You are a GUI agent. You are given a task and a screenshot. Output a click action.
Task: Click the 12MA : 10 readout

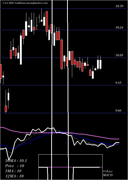14,176
